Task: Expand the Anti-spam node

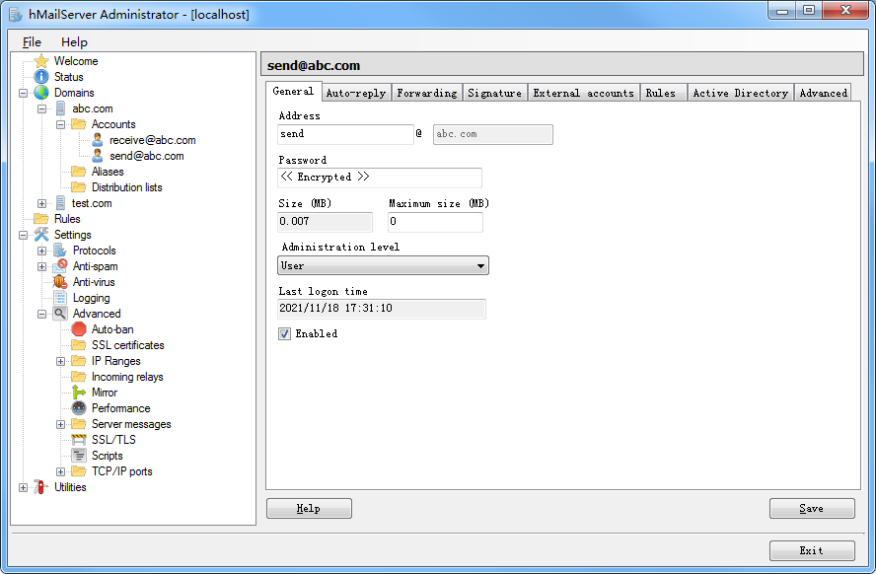Action: pyautogui.click(x=41, y=266)
